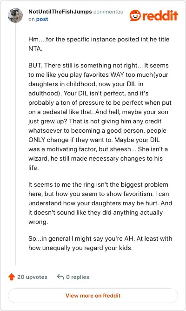Click the "NTA." verdict text

pos(35,48)
